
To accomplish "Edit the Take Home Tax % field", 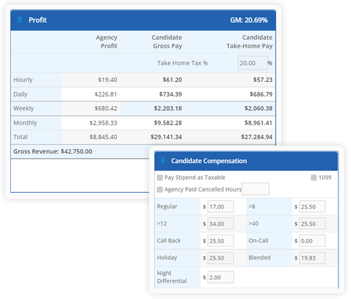I will 252,63.
